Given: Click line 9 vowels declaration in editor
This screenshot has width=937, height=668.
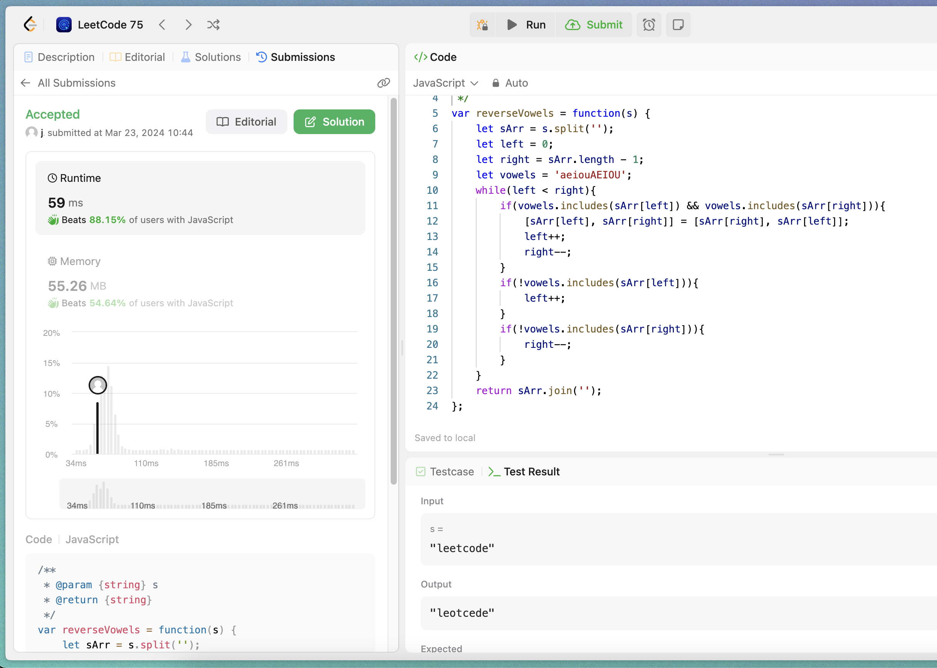Looking at the screenshot, I should [554, 175].
